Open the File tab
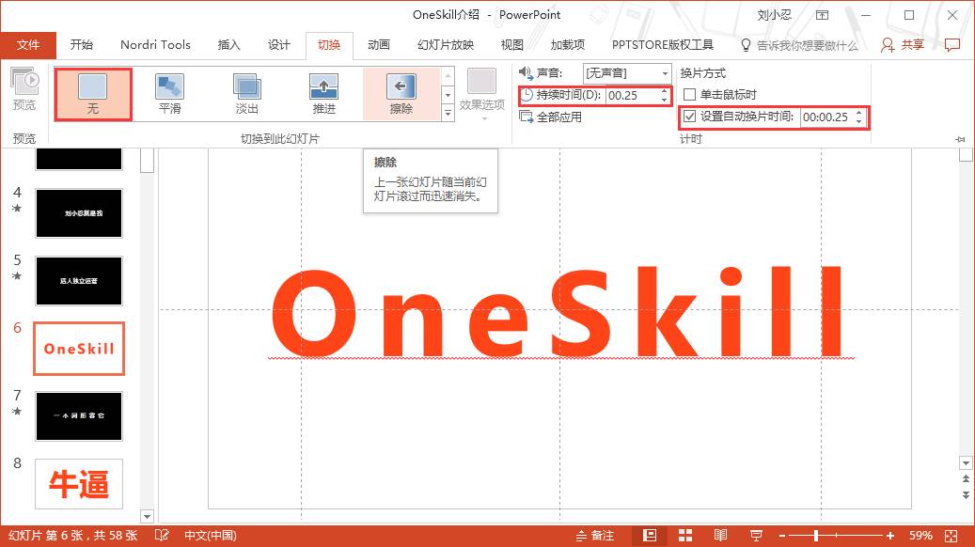 pyautogui.click(x=28, y=45)
